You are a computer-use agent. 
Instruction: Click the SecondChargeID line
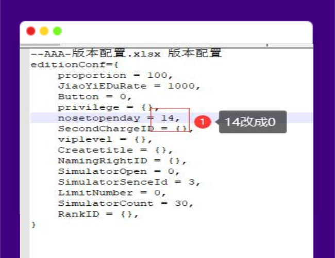pyautogui.click(x=123, y=128)
